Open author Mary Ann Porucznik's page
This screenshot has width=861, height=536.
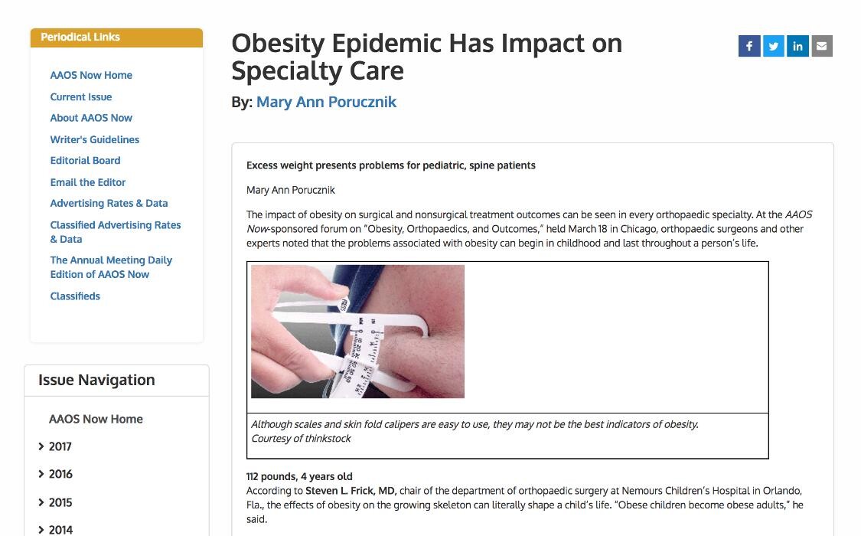(326, 102)
